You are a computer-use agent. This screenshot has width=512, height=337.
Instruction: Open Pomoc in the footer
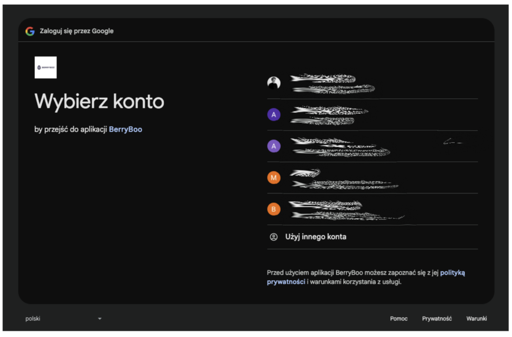(399, 319)
